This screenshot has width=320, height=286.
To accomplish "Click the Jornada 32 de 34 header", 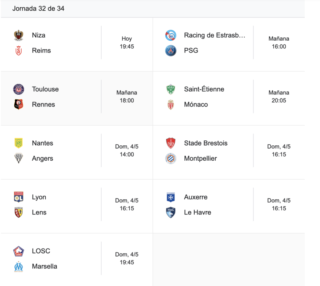I will (x=38, y=8).
